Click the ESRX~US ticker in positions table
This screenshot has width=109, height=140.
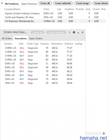pyautogui.click(x=48, y=13)
